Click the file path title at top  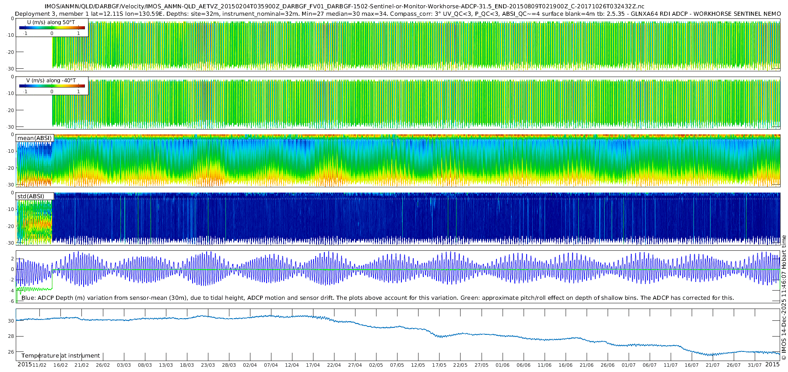[x=345, y=7]
